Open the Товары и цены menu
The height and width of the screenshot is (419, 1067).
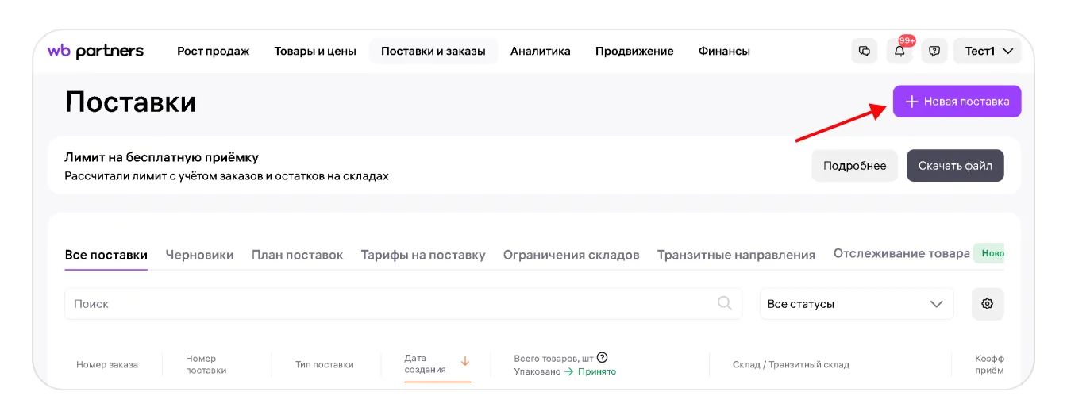point(315,51)
